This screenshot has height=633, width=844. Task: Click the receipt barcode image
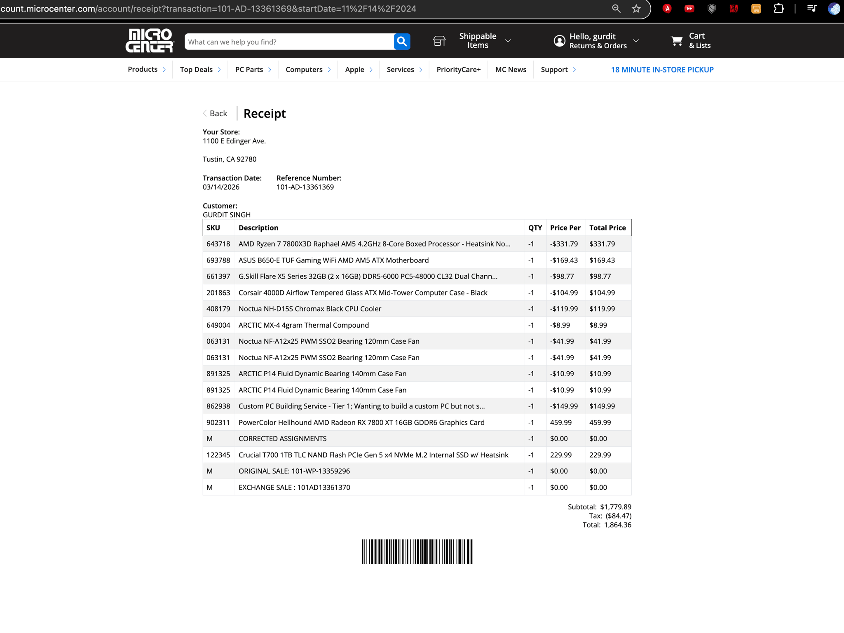tap(417, 551)
